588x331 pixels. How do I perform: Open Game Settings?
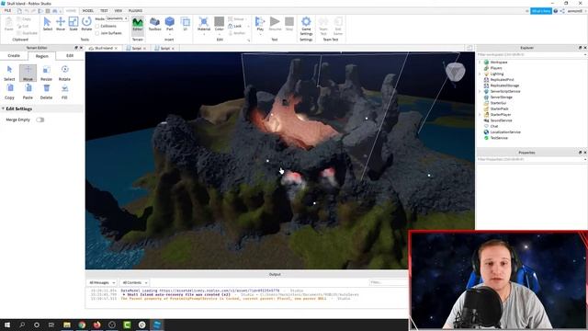[306, 26]
